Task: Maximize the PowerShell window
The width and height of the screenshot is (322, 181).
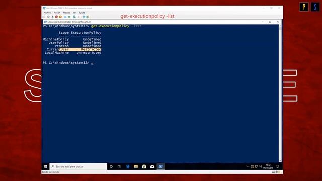Action: (270, 22)
